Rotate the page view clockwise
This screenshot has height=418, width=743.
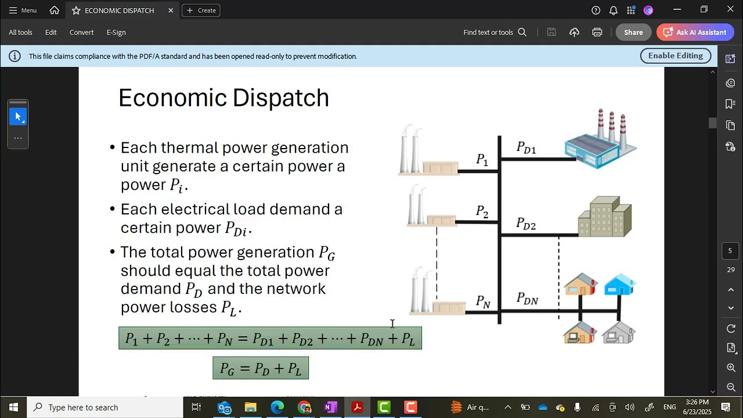[x=731, y=329]
